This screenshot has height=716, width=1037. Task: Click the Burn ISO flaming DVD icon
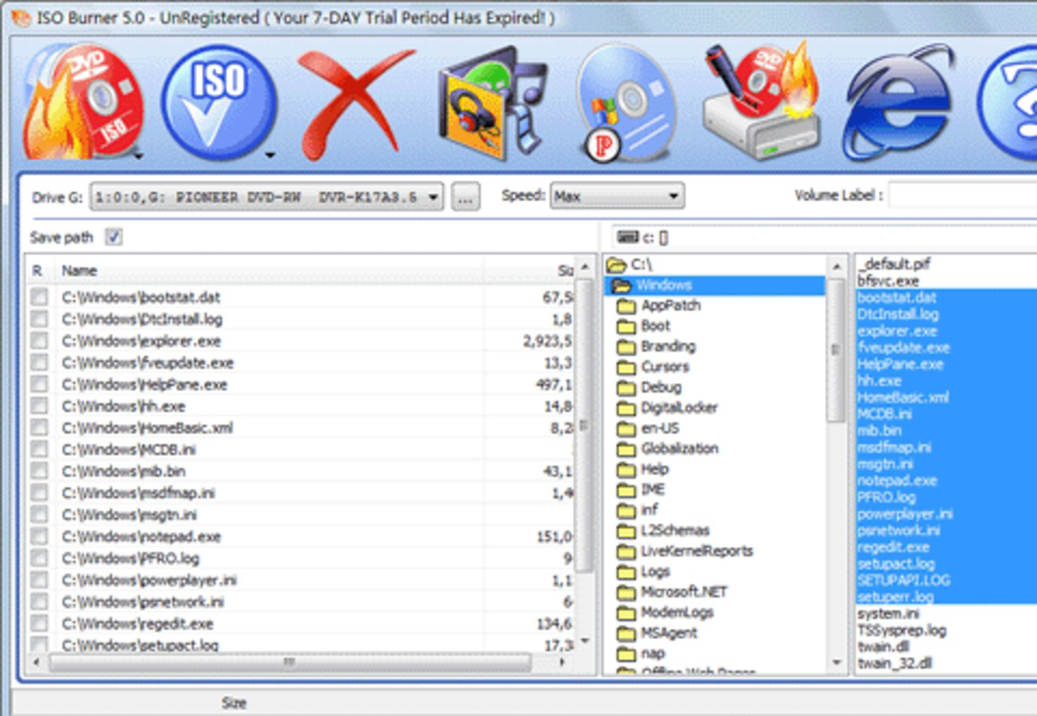click(x=82, y=103)
